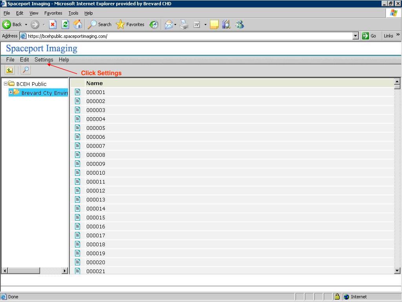The height and width of the screenshot is (302, 402).
Task: Open the Spaceport Help menu
Action: (64, 60)
